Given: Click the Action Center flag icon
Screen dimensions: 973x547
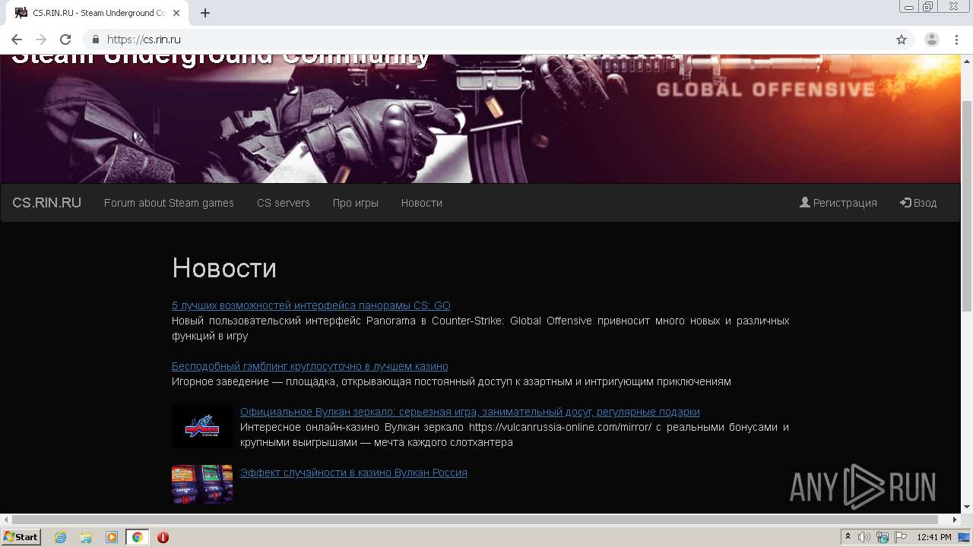Looking at the screenshot, I should coord(901,537).
